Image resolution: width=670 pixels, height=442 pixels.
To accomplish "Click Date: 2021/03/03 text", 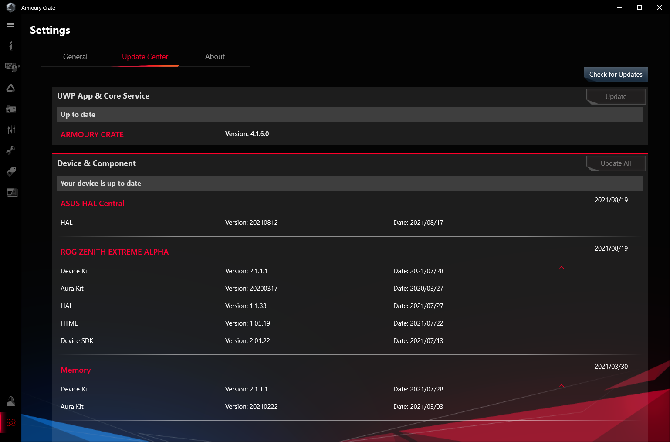I will [418, 407].
